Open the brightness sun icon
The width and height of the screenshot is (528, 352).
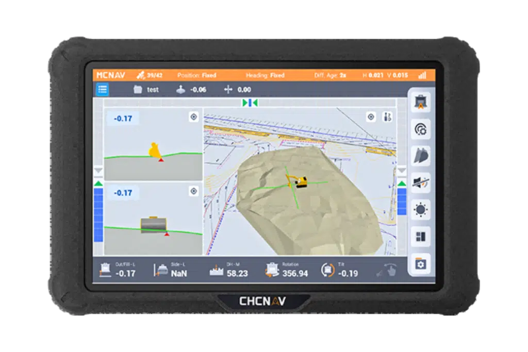coord(420,210)
